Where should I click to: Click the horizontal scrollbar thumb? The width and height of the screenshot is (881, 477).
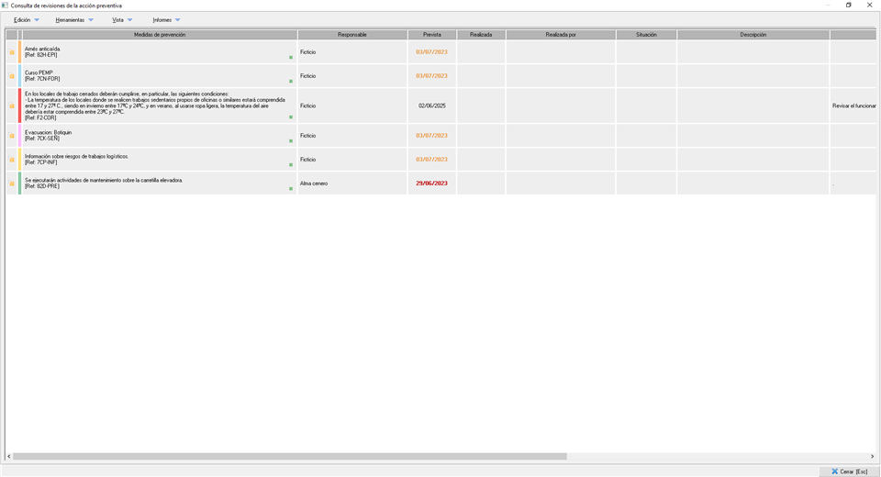pyautogui.click(x=290, y=457)
